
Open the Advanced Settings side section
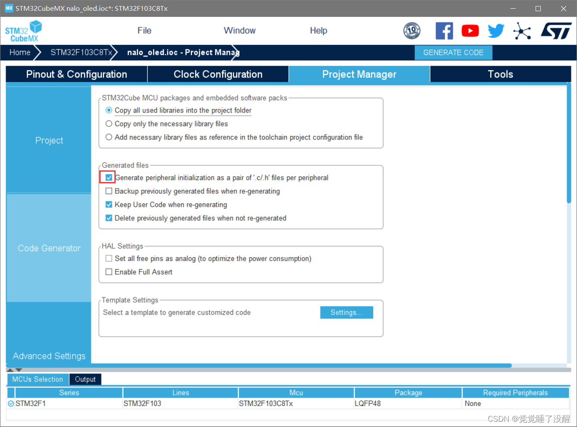tap(49, 356)
